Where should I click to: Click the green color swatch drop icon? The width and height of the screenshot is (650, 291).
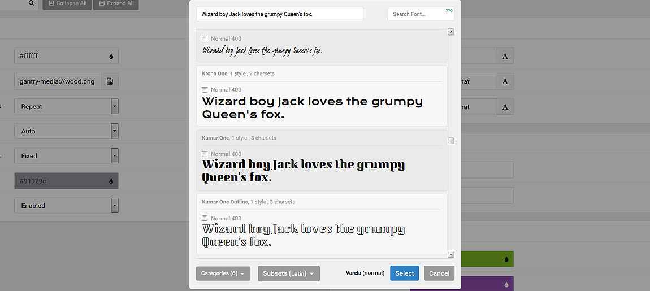pos(506,259)
